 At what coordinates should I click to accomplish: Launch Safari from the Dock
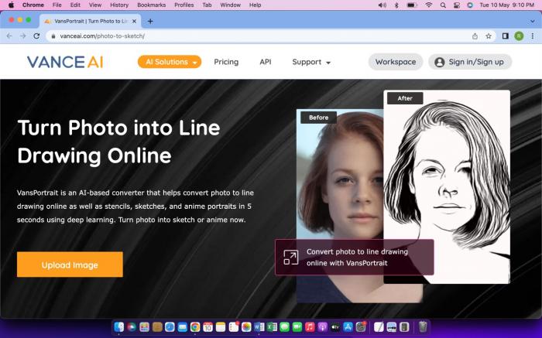[170, 326]
